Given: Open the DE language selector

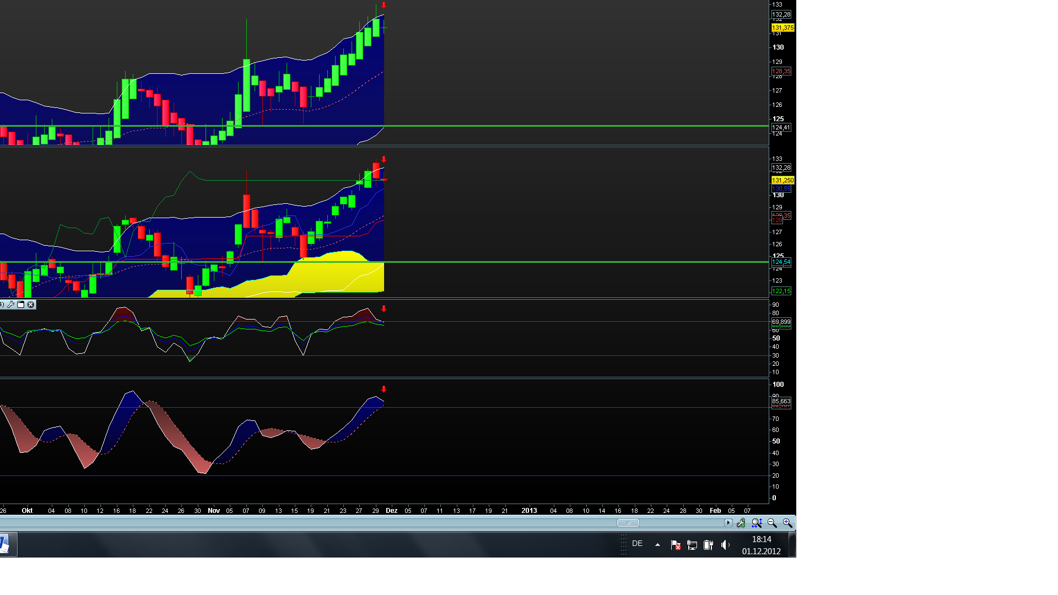Looking at the screenshot, I should 638,544.
